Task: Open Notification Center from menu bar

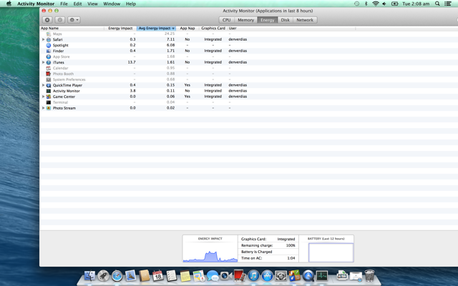Action: coord(448,4)
